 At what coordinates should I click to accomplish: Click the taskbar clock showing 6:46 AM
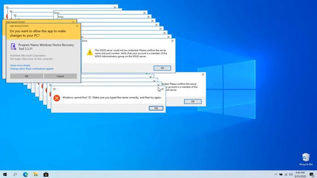300,175
